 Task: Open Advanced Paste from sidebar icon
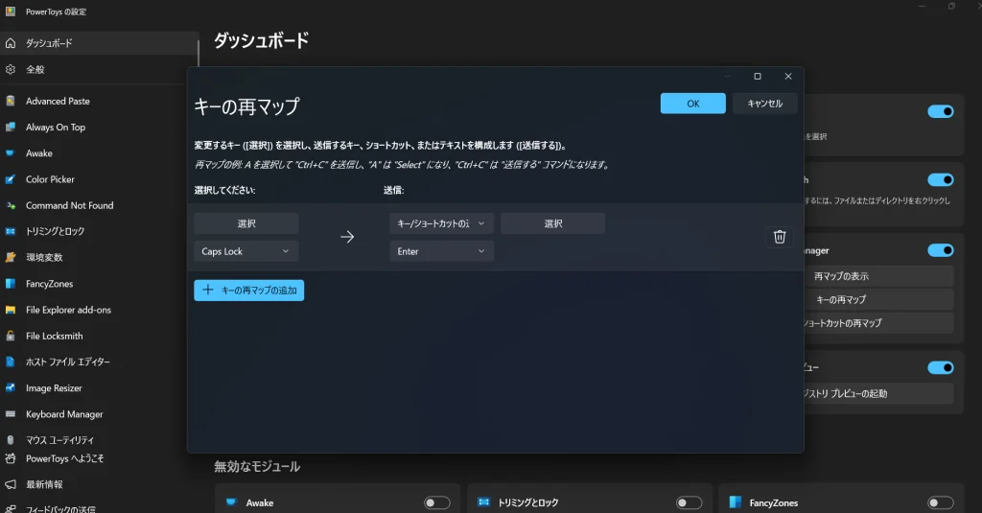click(11, 101)
